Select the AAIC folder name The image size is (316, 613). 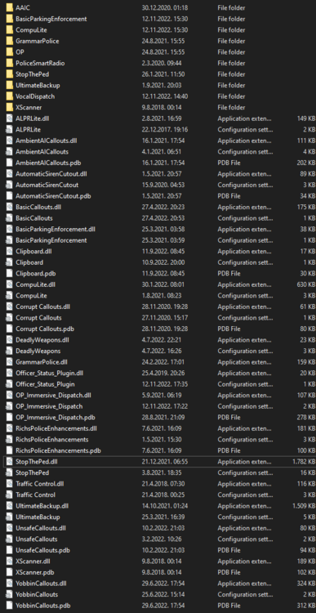(22, 7)
